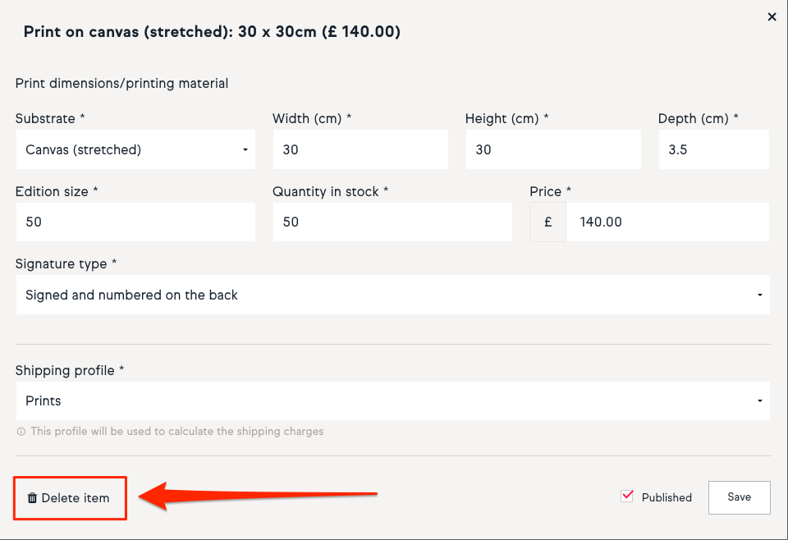Click the trash can icon
The width and height of the screenshot is (788, 540).
(33, 498)
